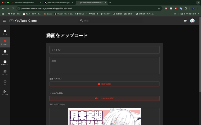Click the 選択: hq720 (2).jpg text
This screenshot has height=125, width=201.
(x=57, y=104)
